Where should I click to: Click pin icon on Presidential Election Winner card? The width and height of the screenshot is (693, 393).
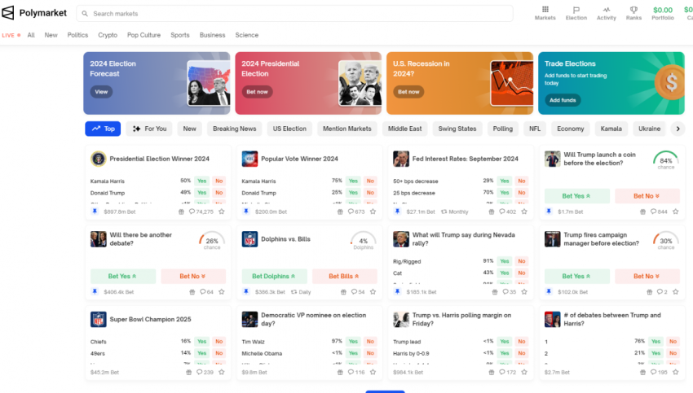point(95,212)
